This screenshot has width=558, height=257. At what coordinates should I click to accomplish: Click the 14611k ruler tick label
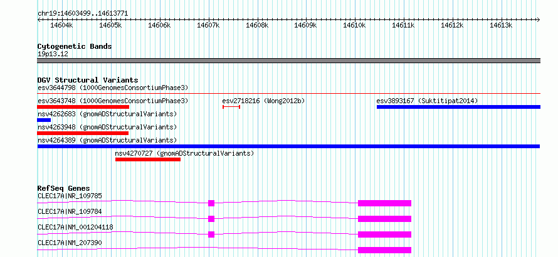pyautogui.click(x=404, y=25)
